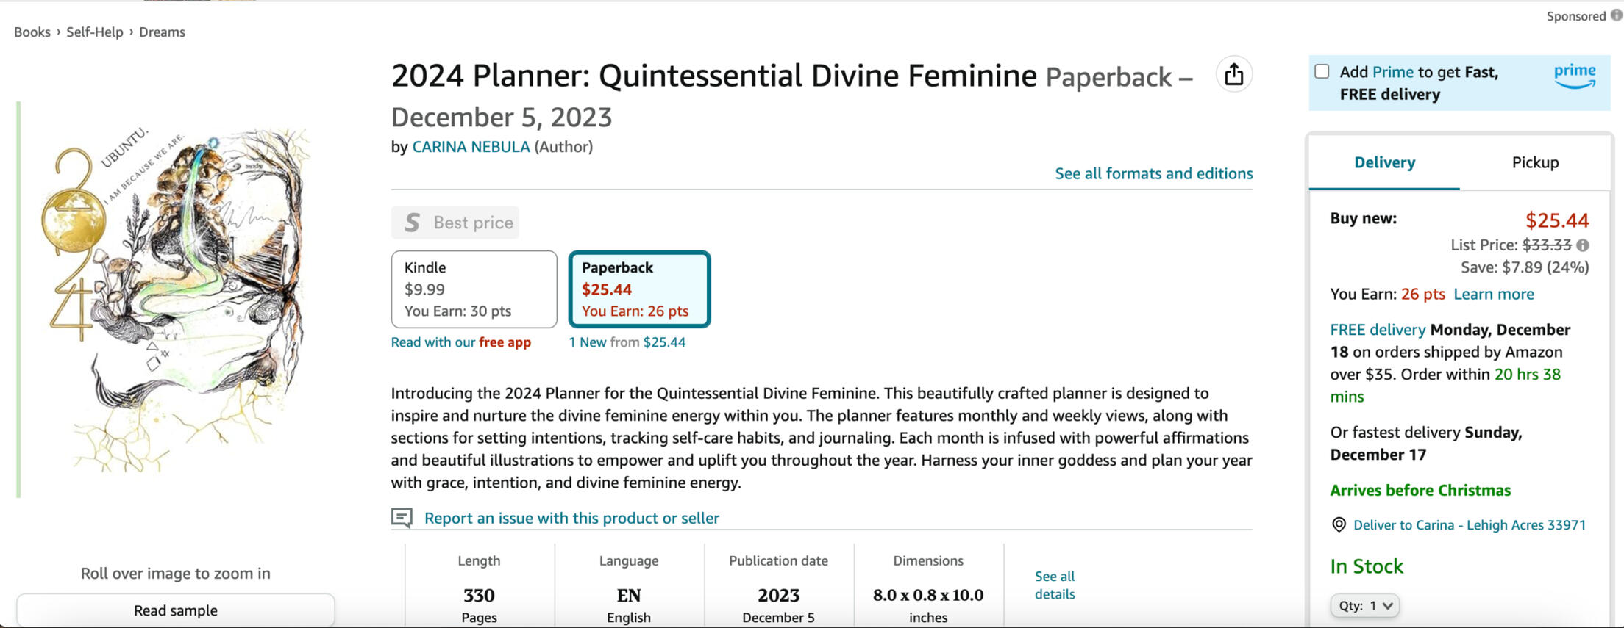Click the delivery location pin icon
The image size is (1624, 628).
[x=1339, y=524]
